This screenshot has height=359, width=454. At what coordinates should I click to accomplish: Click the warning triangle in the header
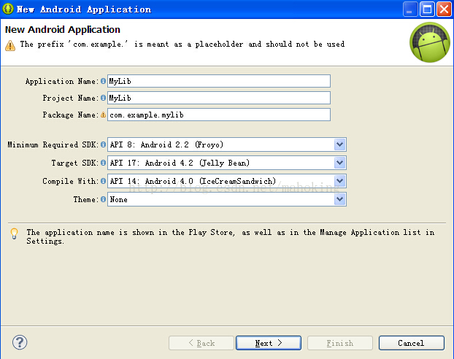pos(10,45)
